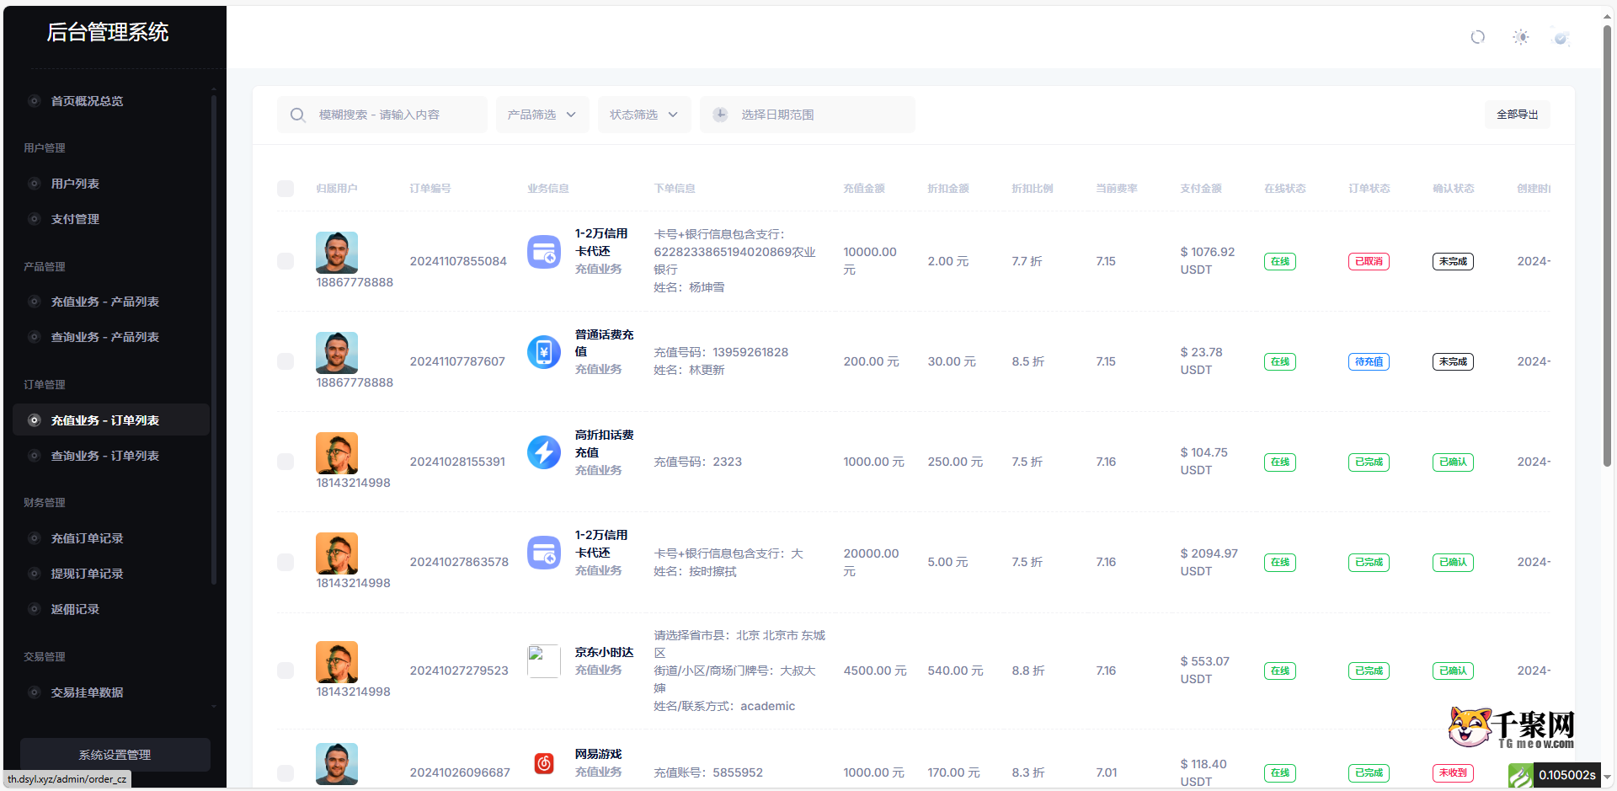Screen dimensions: 1617x791
Task: Click user avatar for order 20241026096687
Action: (337, 764)
